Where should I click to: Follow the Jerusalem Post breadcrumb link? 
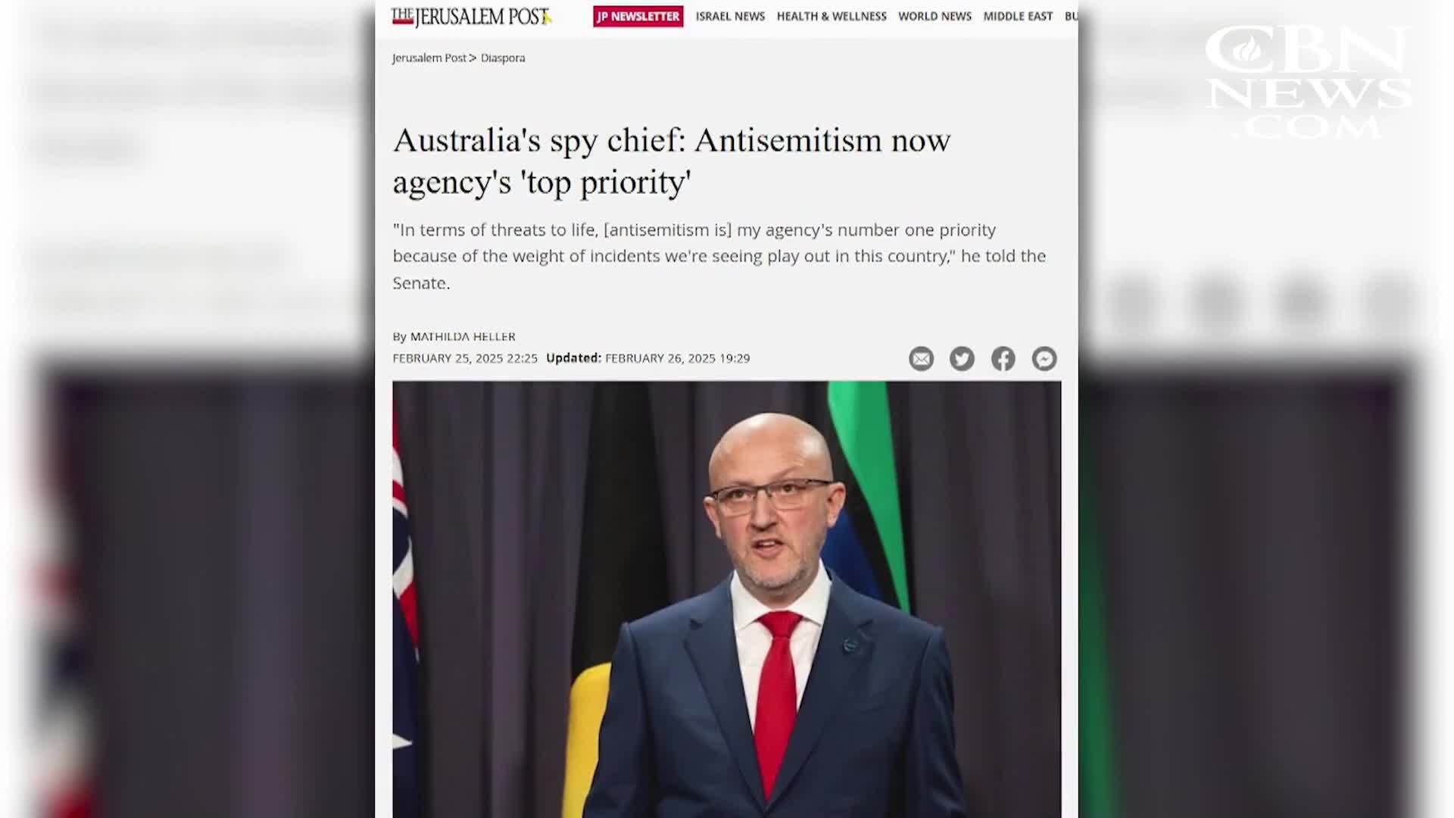(x=429, y=58)
